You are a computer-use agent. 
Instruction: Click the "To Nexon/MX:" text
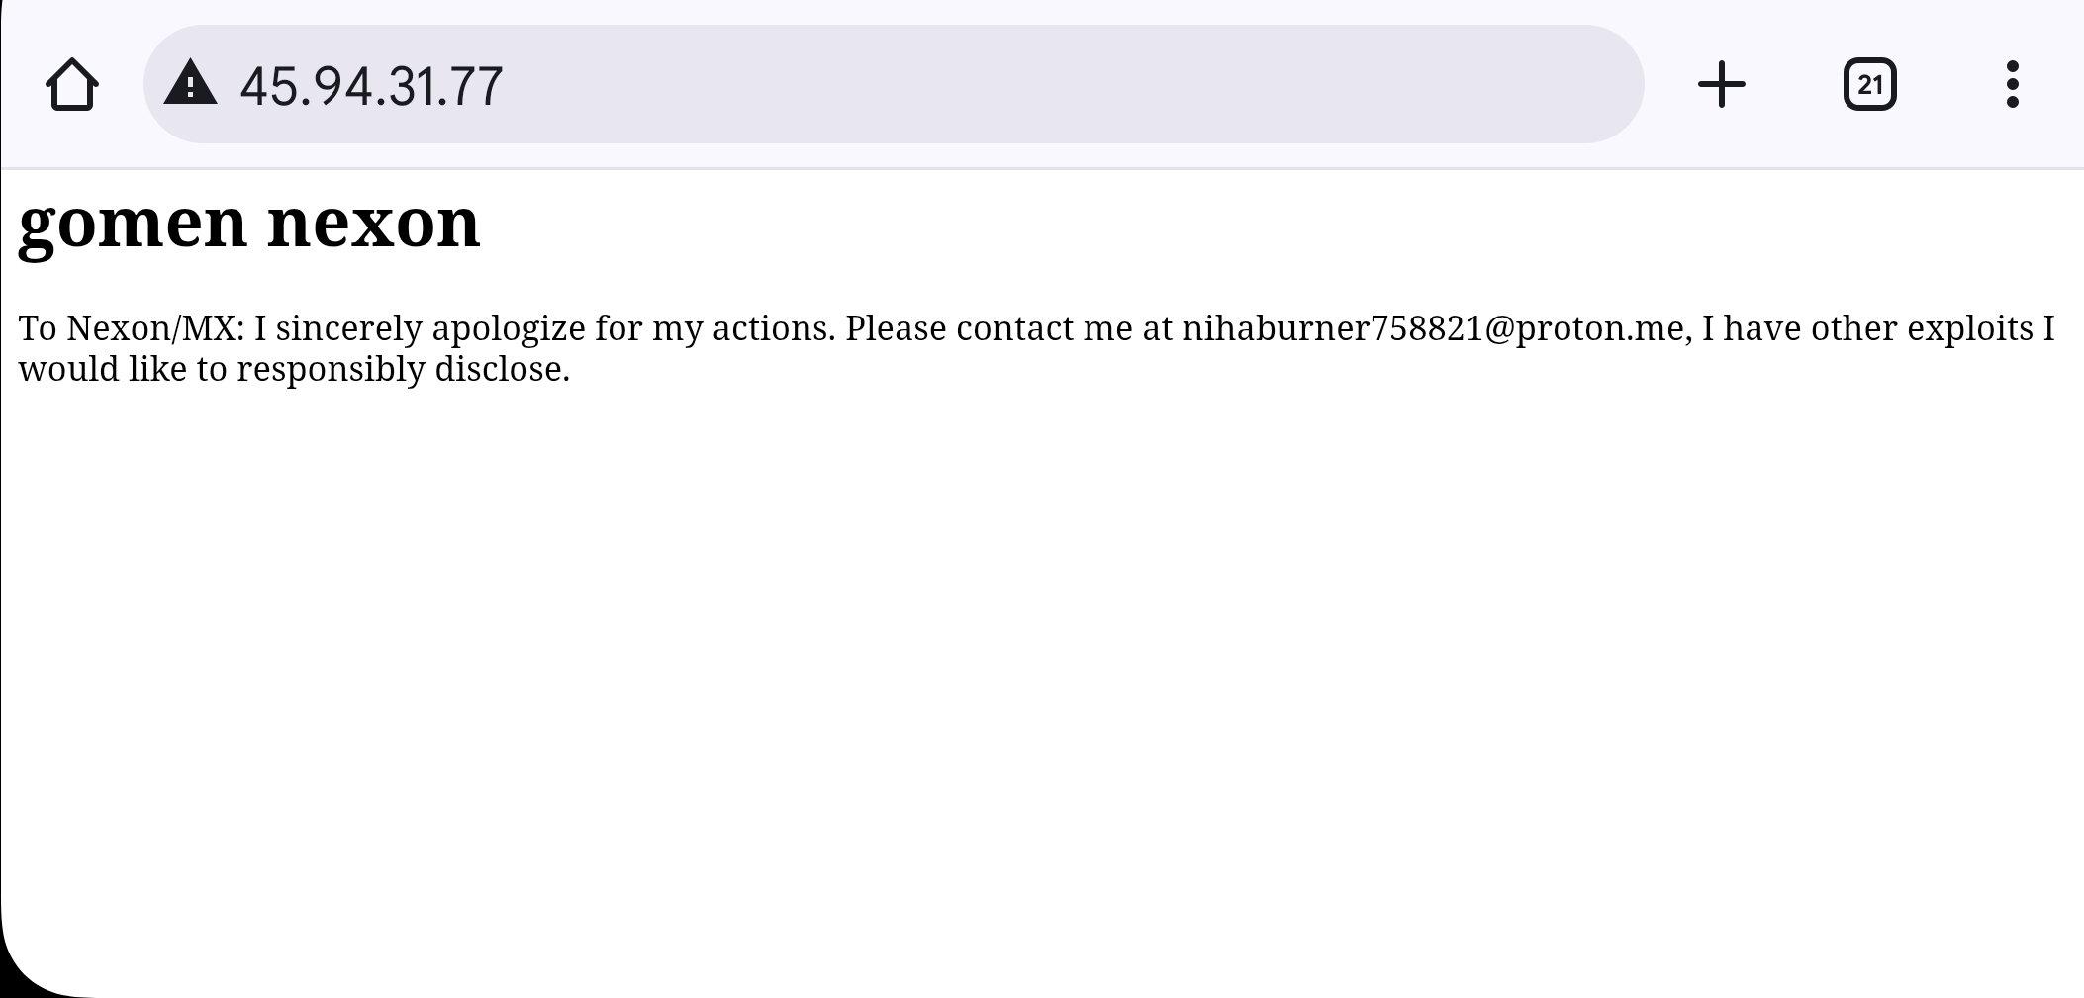click(132, 328)
